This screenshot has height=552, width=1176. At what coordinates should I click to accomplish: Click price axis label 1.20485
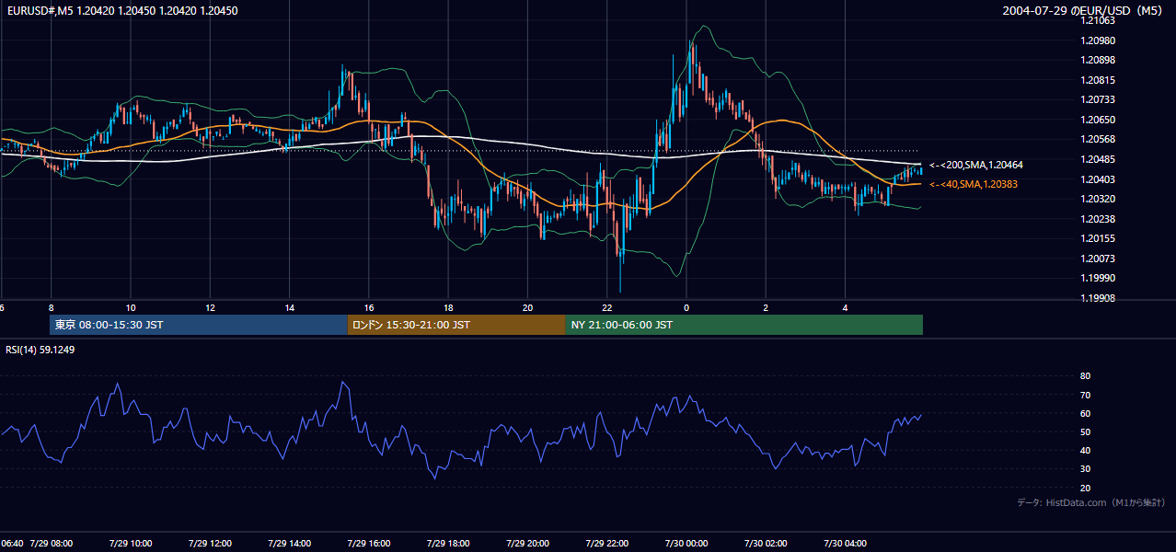tap(1098, 159)
